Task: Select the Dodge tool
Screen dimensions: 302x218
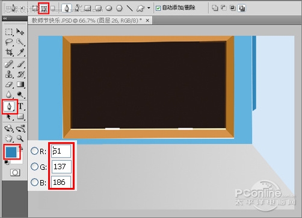Action: [x=20, y=95]
